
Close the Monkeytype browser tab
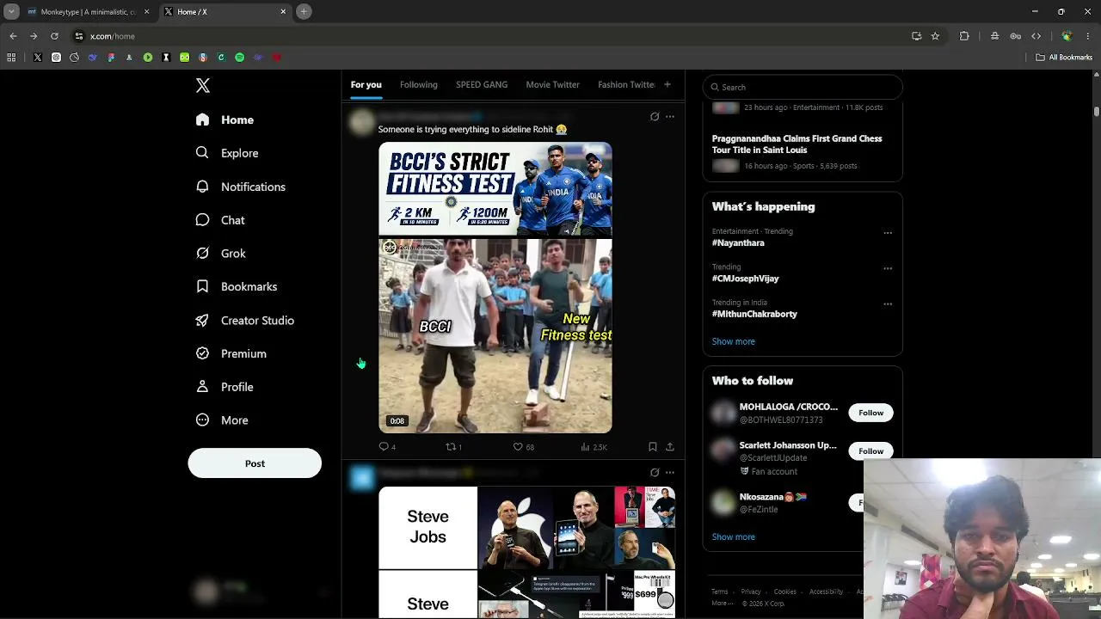[146, 11]
